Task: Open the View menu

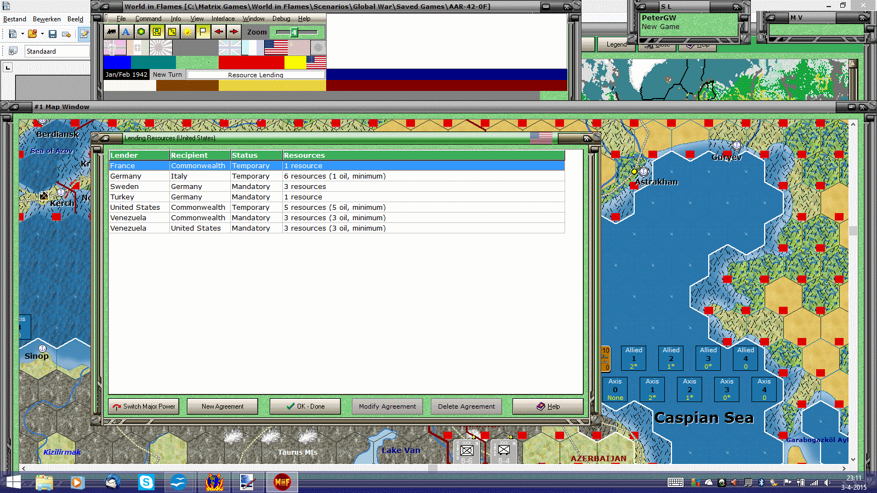Action: pos(197,19)
